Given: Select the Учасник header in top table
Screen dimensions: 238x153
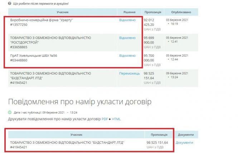Looking at the screenshot, I should click(63, 12).
